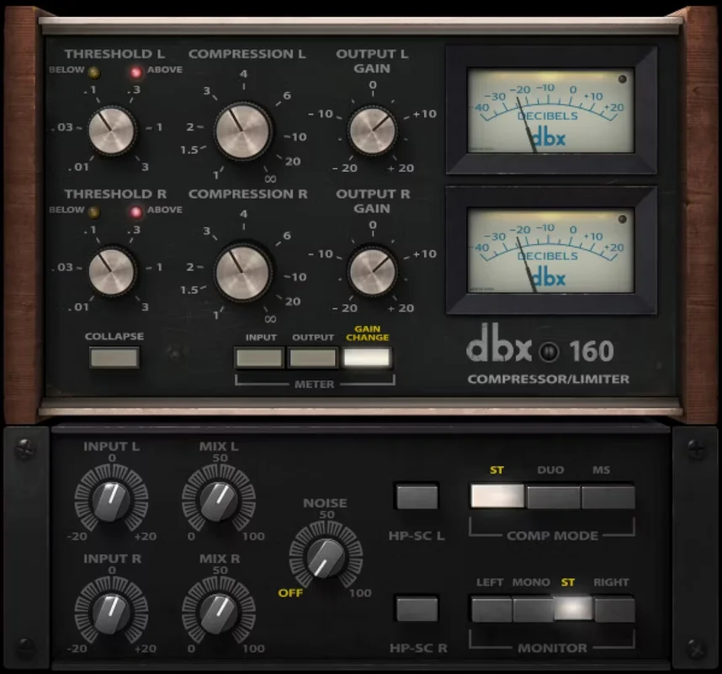Switch meter to Output
722x674 pixels.
(x=313, y=358)
